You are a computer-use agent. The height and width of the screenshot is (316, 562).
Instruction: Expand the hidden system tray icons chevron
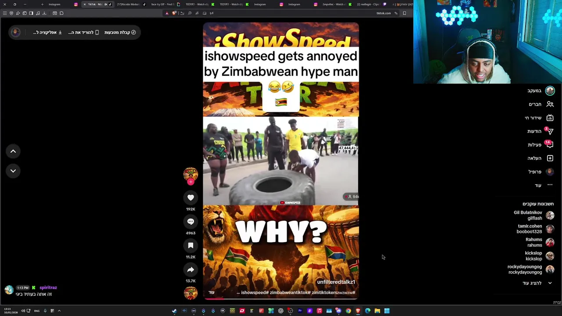59,311
